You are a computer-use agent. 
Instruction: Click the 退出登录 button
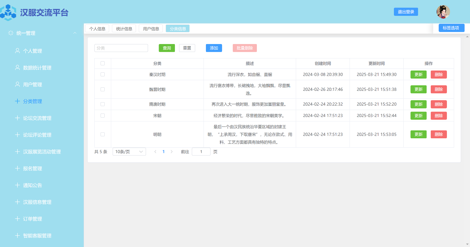[x=406, y=12]
